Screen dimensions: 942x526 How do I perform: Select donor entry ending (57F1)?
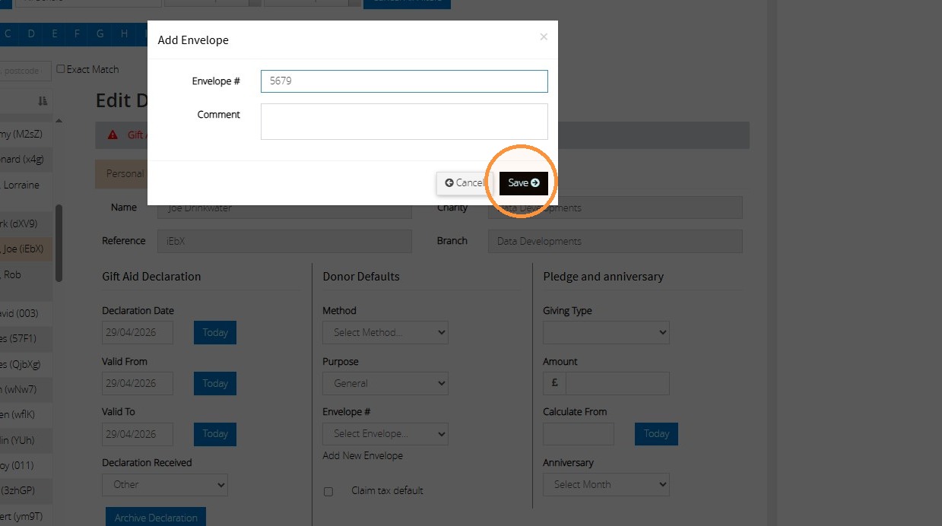click(26, 339)
